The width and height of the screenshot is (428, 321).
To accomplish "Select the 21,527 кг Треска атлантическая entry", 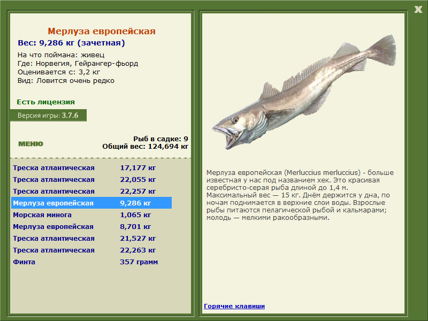I will pyautogui.click(x=91, y=238).
